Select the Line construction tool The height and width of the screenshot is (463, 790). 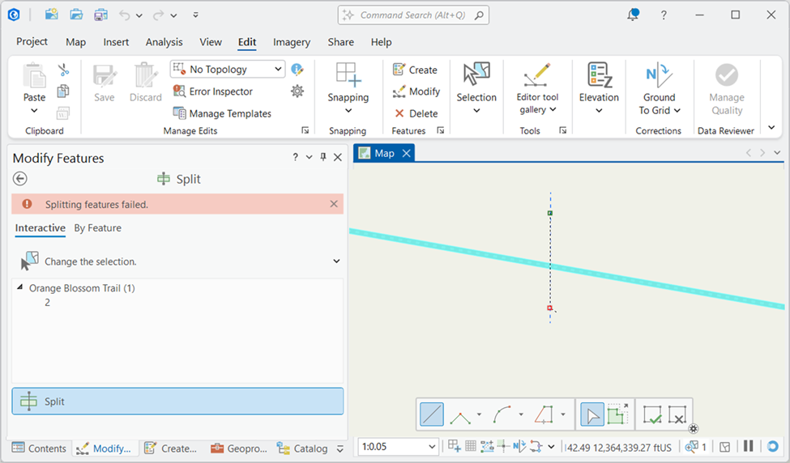coord(431,414)
